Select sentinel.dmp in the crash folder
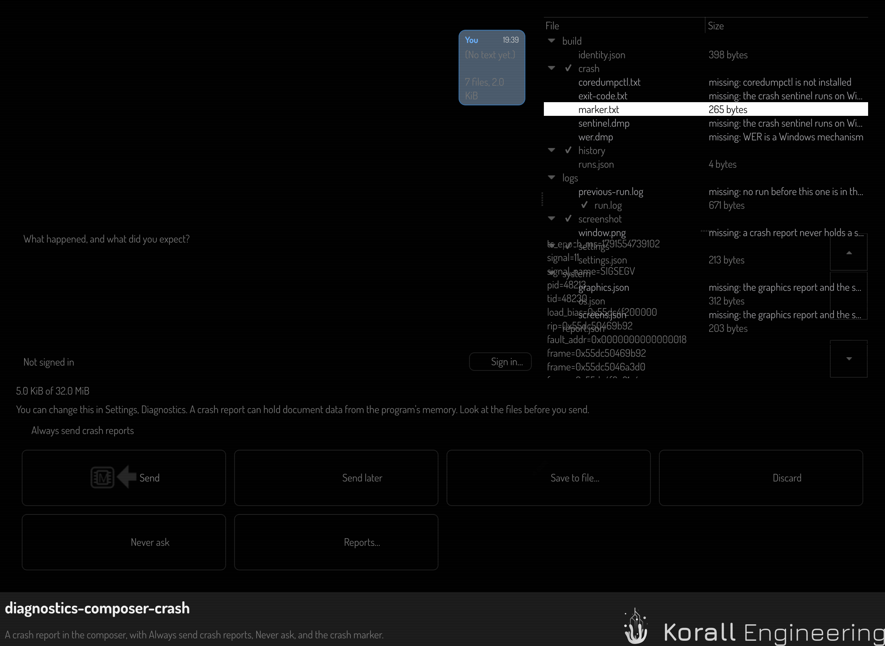 [706, 123]
